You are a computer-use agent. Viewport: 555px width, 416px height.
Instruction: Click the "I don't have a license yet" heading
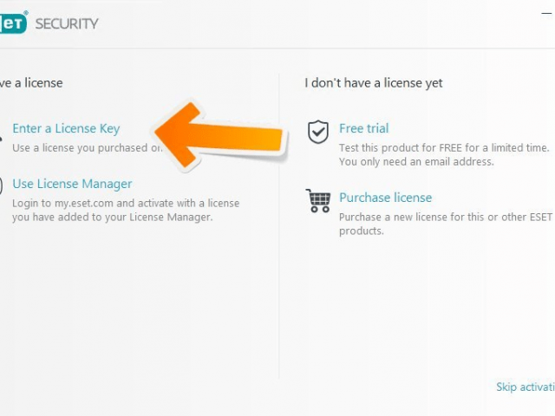373,83
